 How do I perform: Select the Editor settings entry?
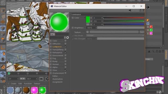(x=55, y=76)
